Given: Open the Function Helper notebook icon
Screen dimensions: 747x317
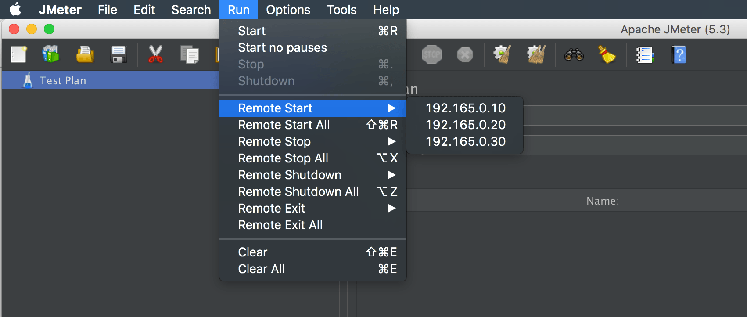Looking at the screenshot, I should pos(644,55).
